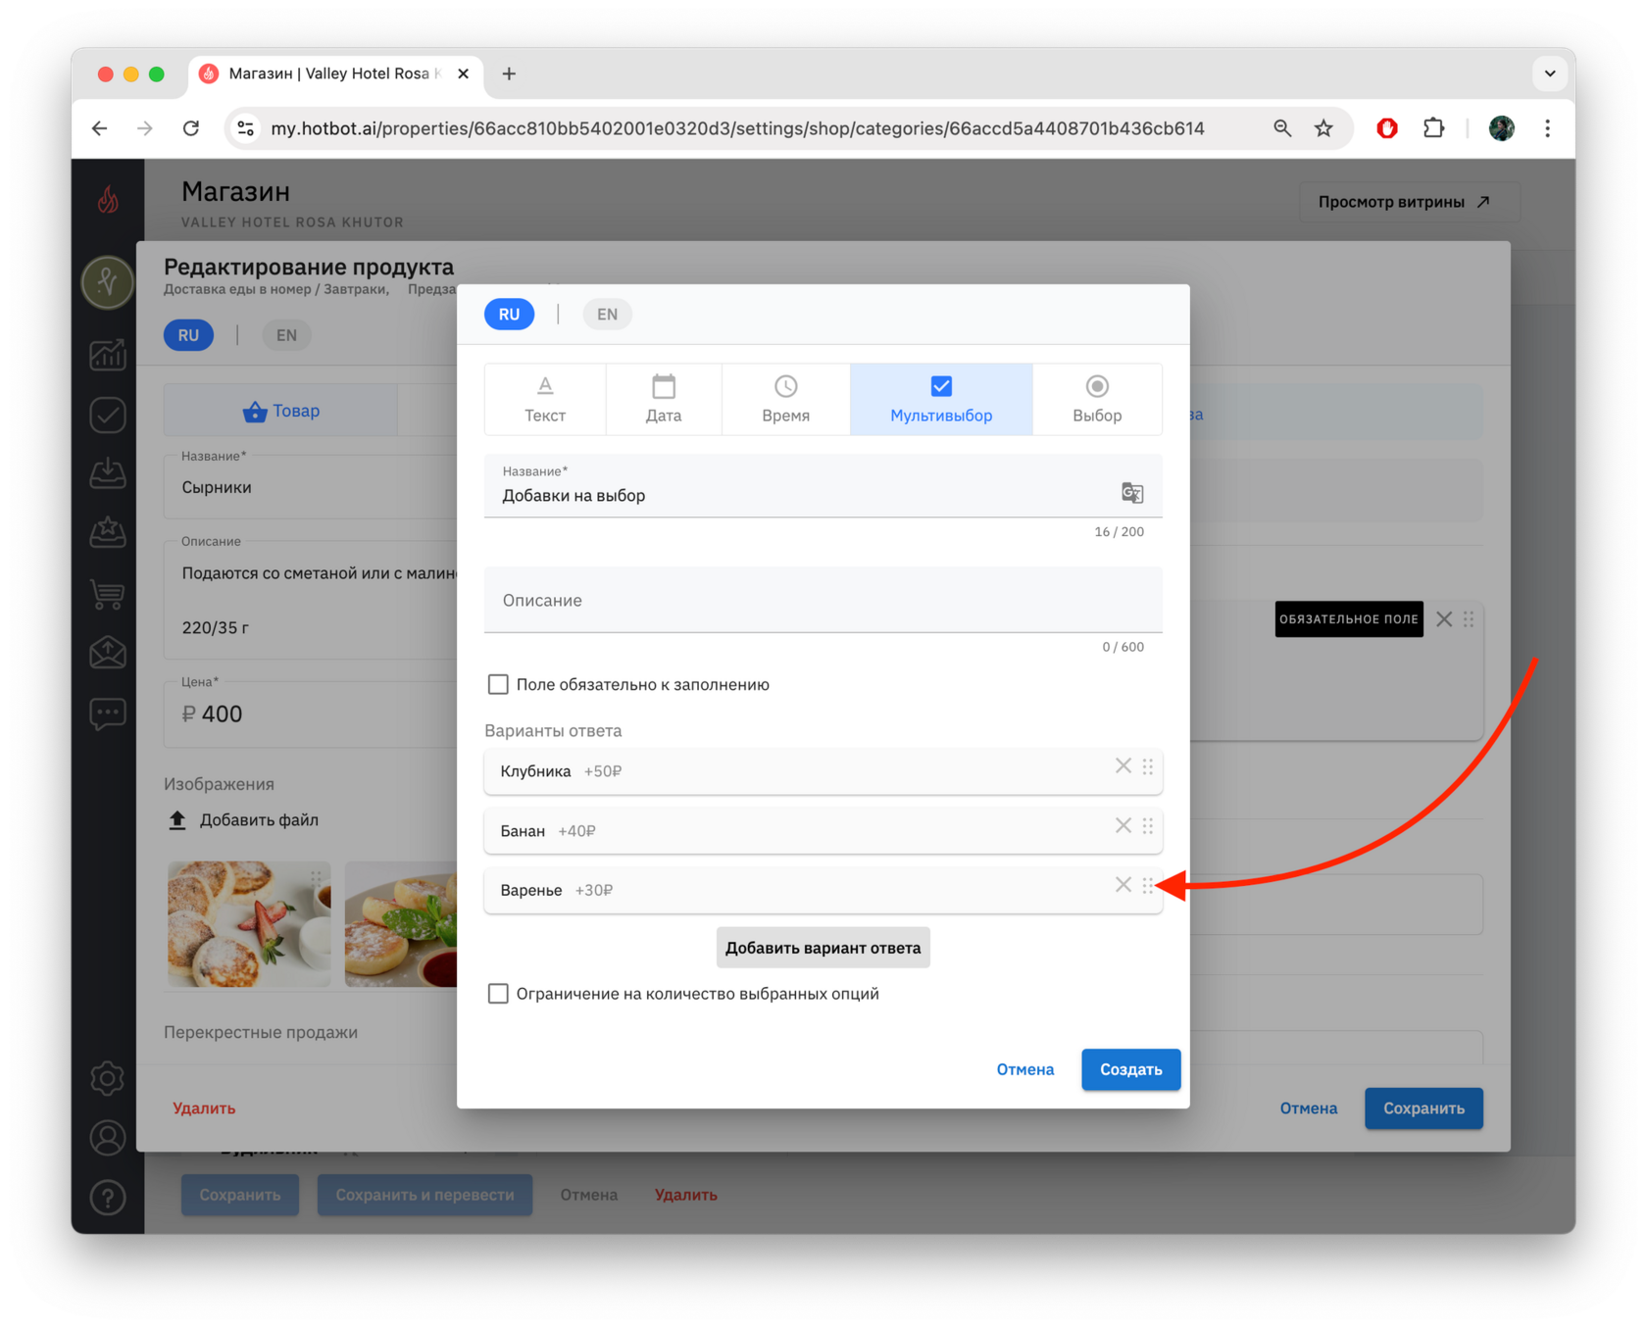Open the chat messages sidebar icon
The width and height of the screenshot is (1647, 1328).
coord(108,713)
